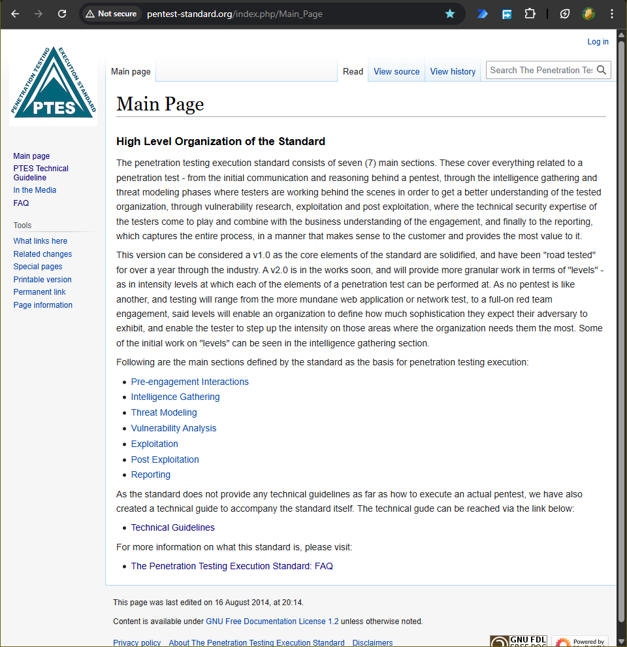Click the Disclaimers footer link
Image resolution: width=627 pixels, height=647 pixels.
click(x=372, y=642)
